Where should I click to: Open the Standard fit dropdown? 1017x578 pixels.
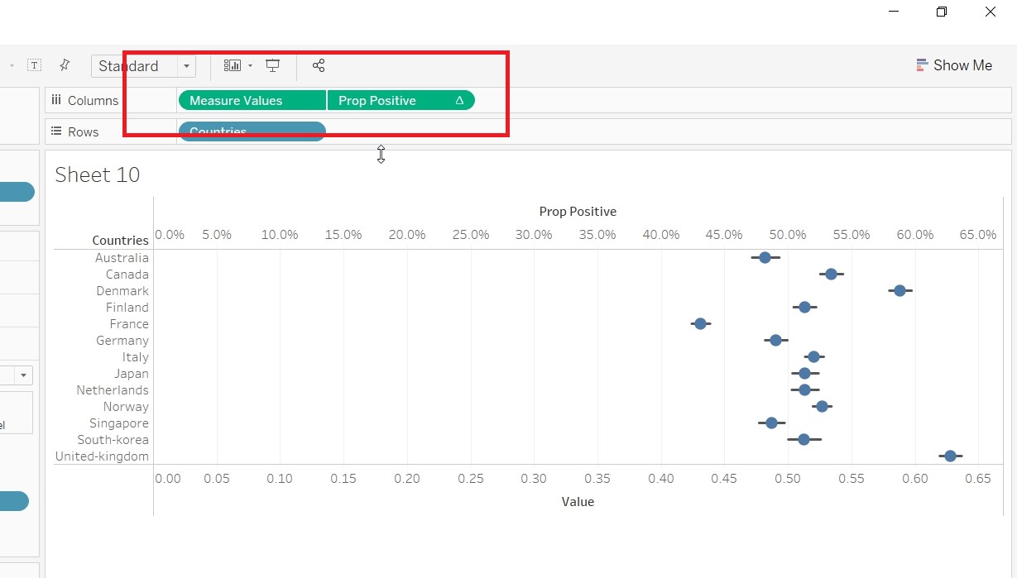pos(143,66)
